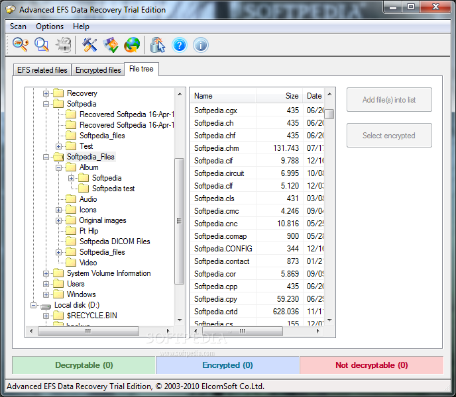
Task: Select file Softpedia.comap in list
Action: (x=220, y=236)
